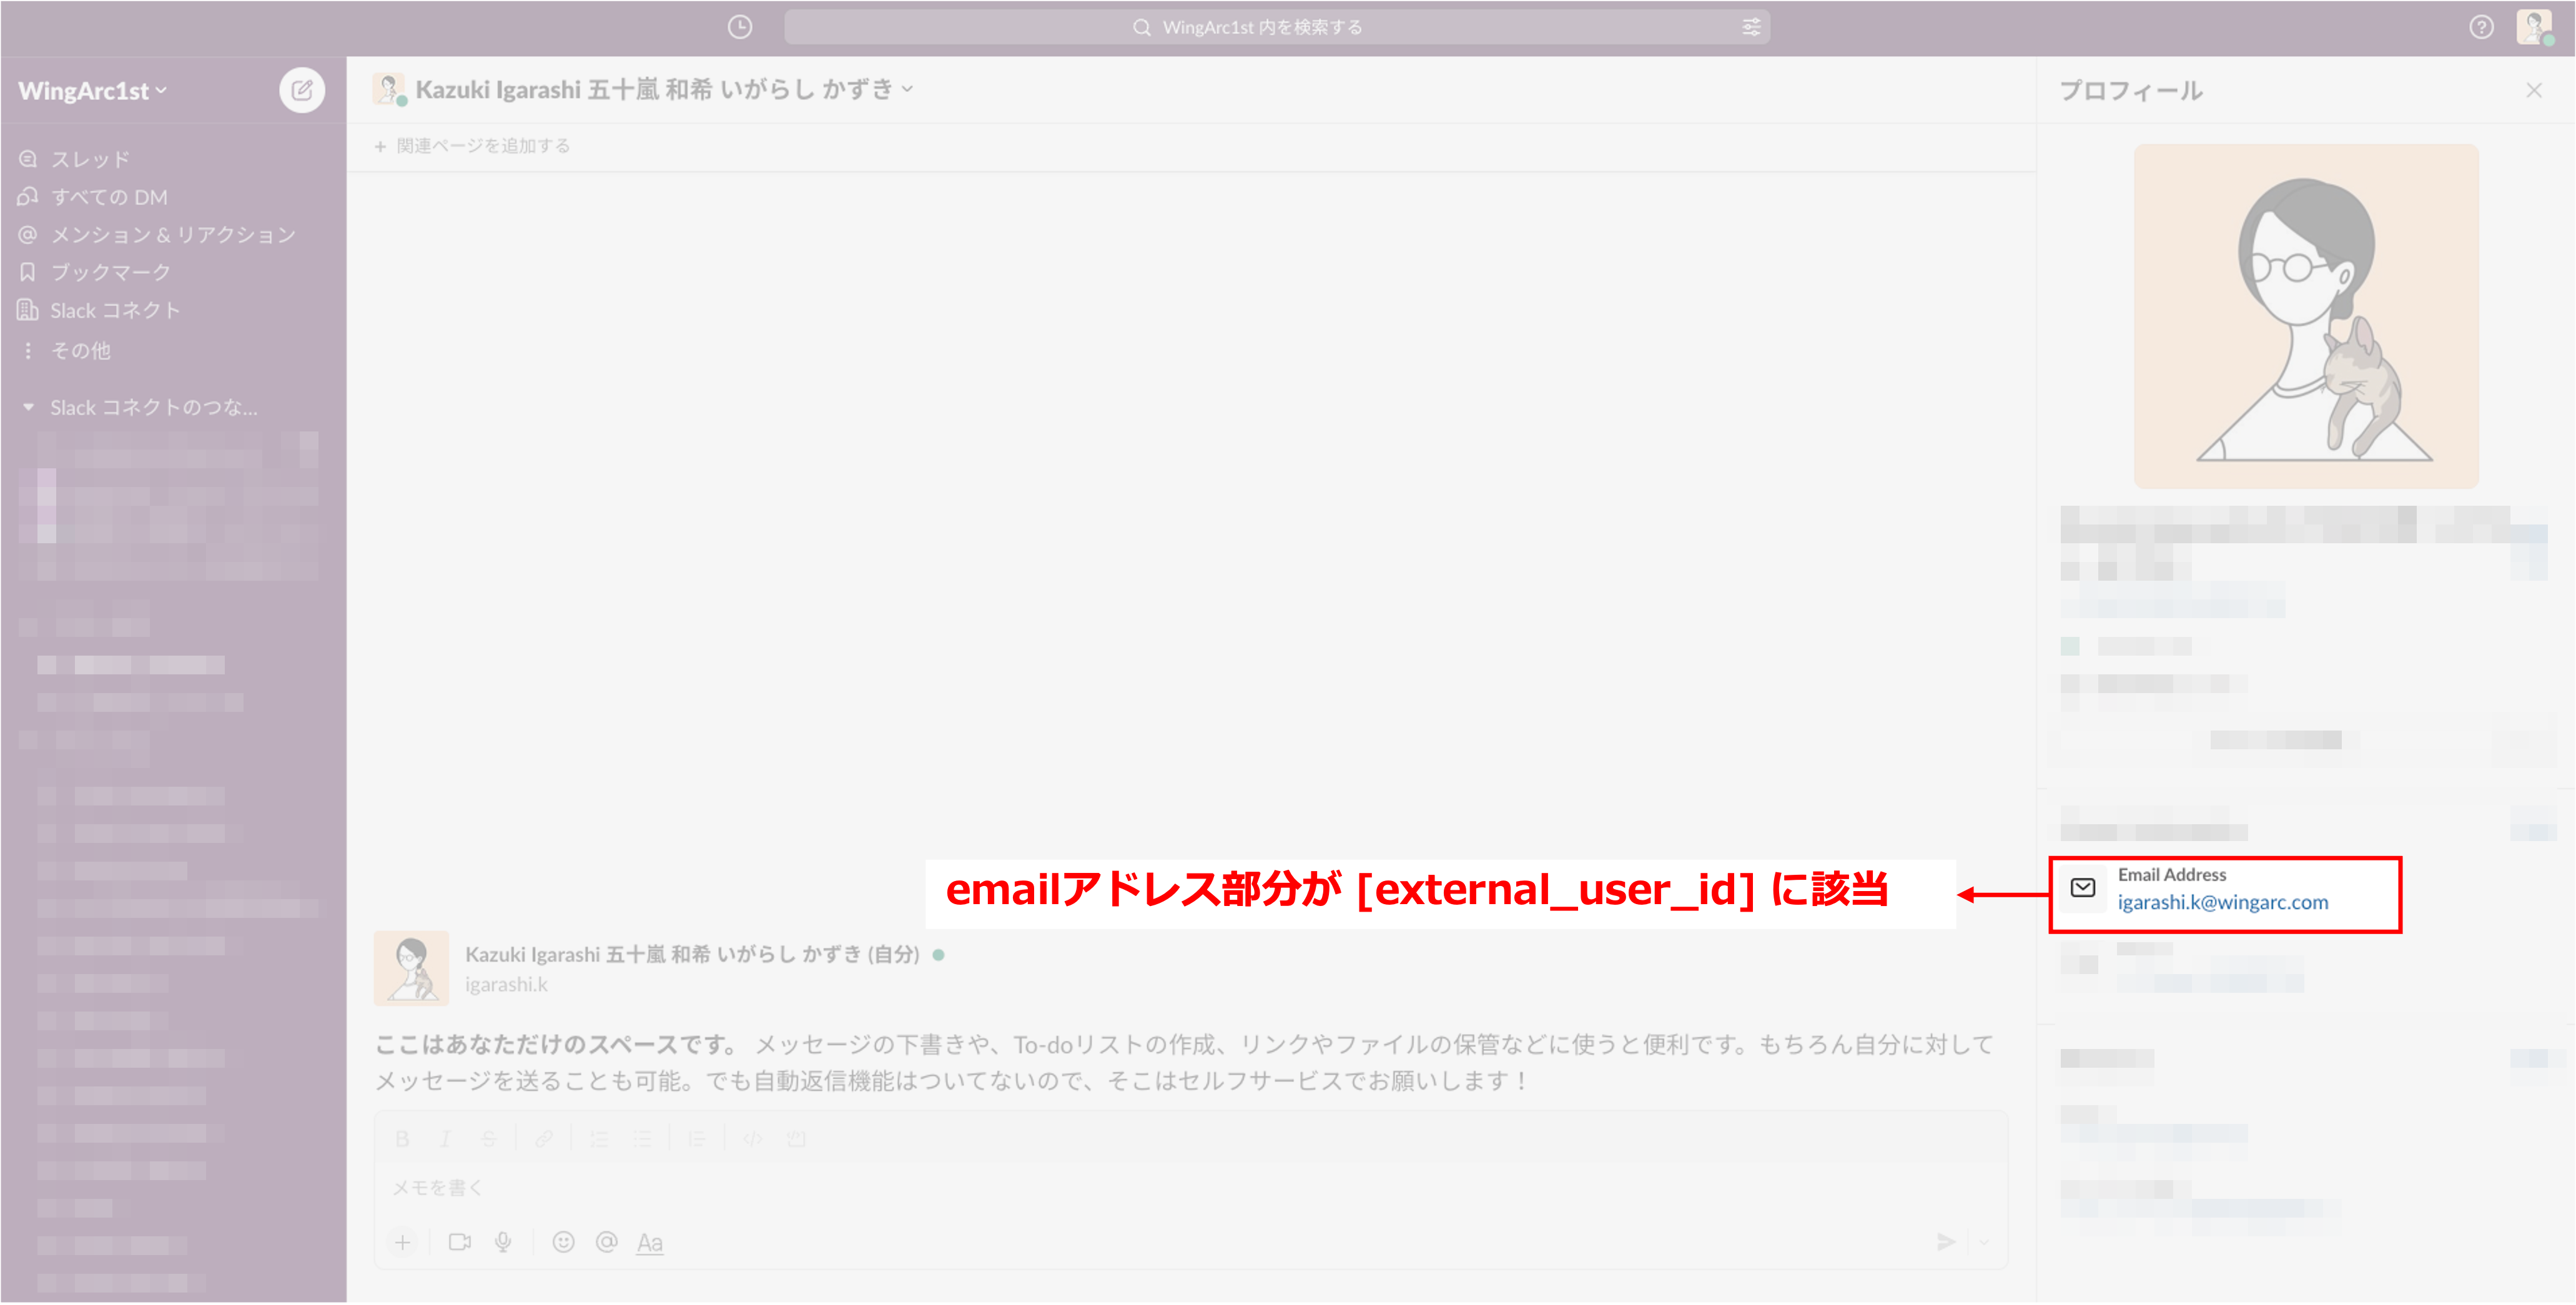Open the help question mark icon
This screenshot has width=2576, height=1305.
pyautogui.click(x=2481, y=27)
